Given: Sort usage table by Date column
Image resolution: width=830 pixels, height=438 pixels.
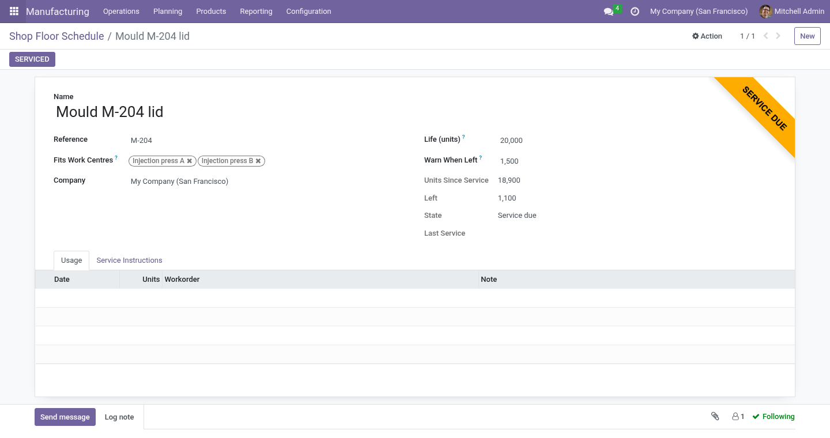Looking at the screenshot, I should tap(77, 280).
